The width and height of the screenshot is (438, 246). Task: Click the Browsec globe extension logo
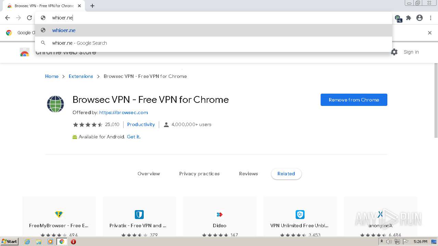point(55,104)
